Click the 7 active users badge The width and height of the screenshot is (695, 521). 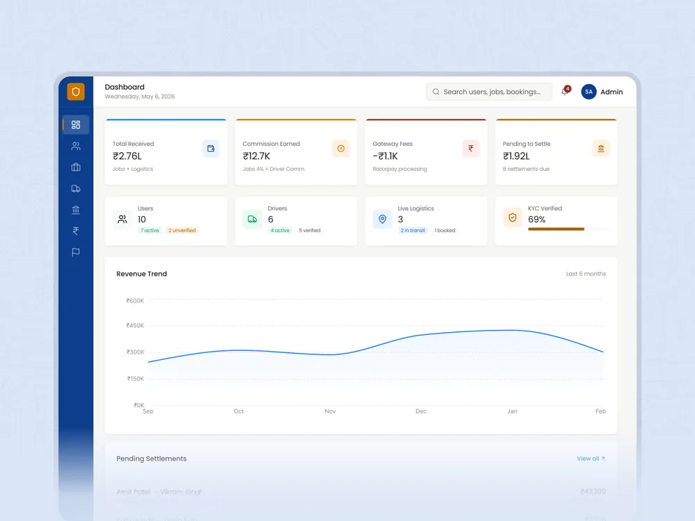pos(150,231)
